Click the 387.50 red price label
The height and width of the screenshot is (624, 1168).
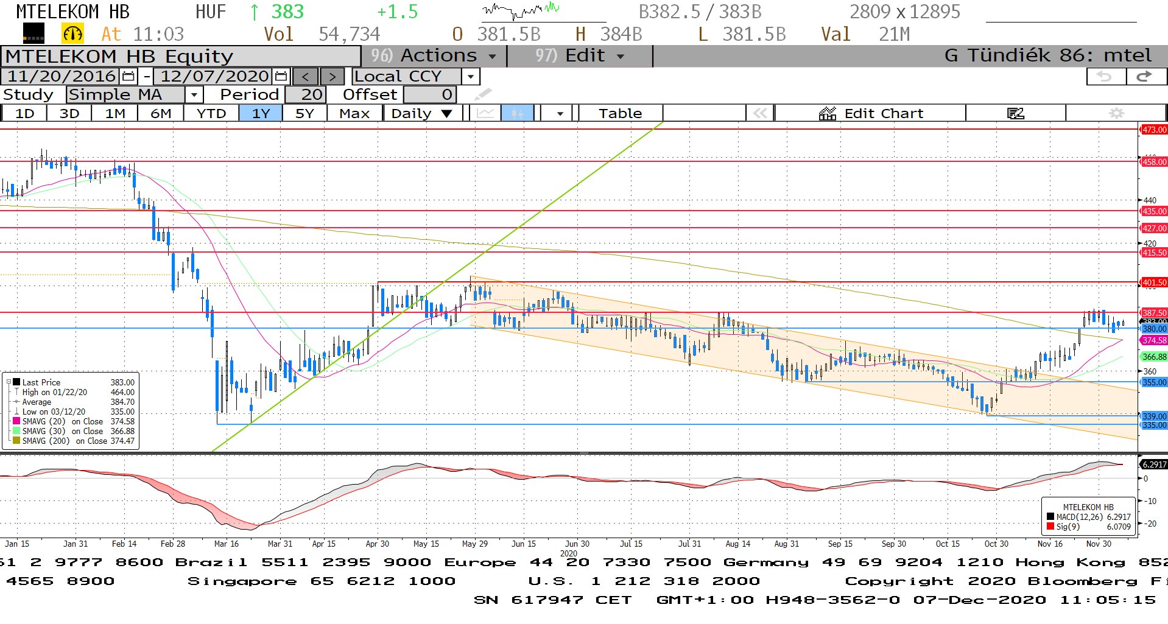(x=1153, y=312)
